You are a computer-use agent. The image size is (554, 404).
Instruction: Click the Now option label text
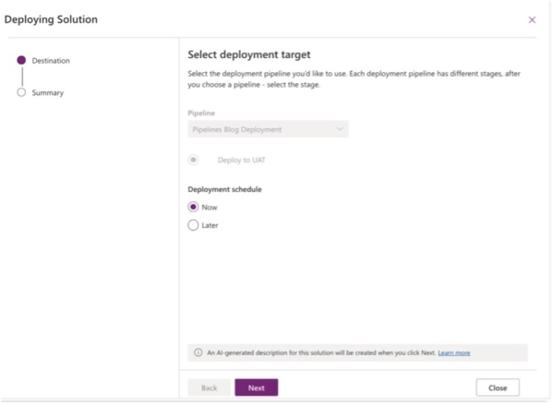(210, 208)
